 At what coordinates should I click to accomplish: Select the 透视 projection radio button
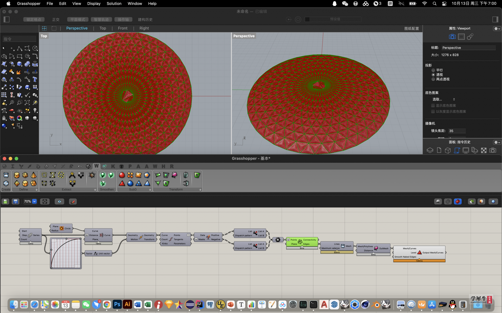click(x=433, y=75)
